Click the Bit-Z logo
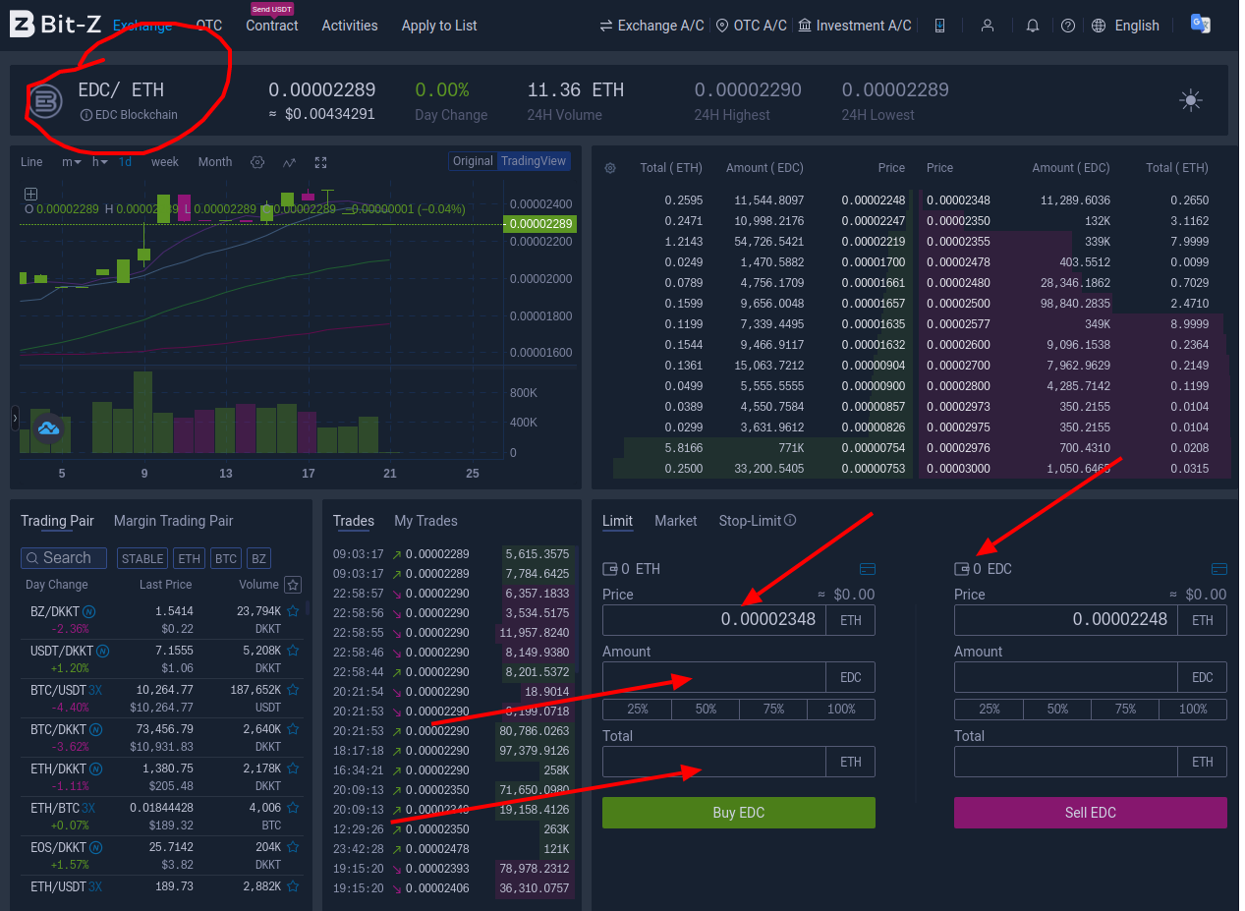1245x911 pixels. [53, 25]
